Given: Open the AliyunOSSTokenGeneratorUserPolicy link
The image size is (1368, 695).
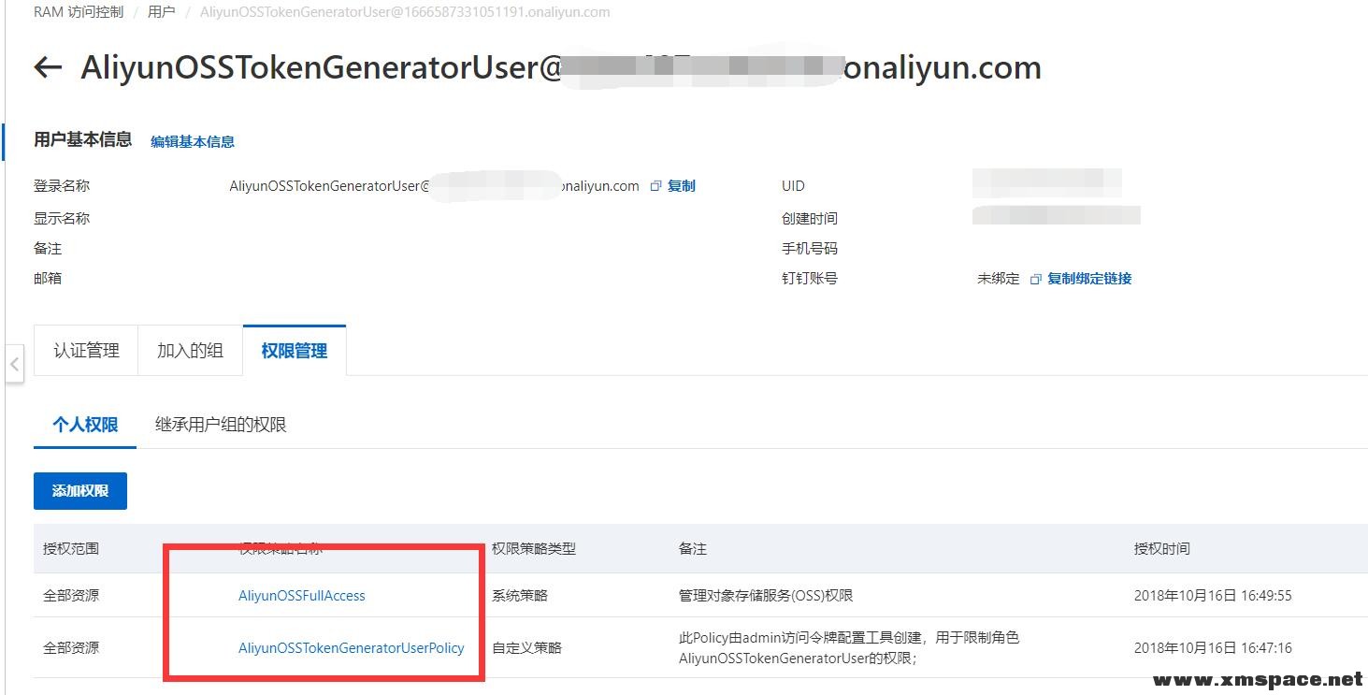Looking at the screenshot, I should coord(352,647).
